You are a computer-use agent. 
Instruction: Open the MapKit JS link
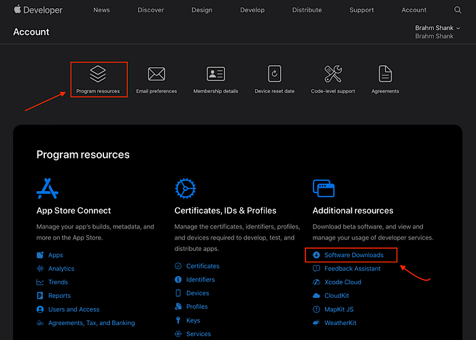339,309
